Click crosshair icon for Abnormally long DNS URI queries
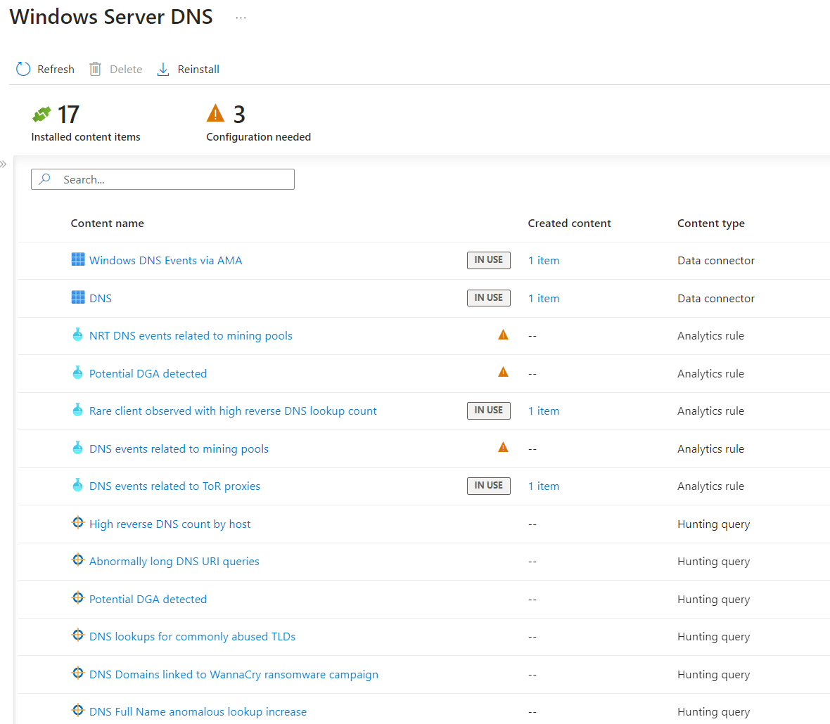 click(x=78, y=560)
